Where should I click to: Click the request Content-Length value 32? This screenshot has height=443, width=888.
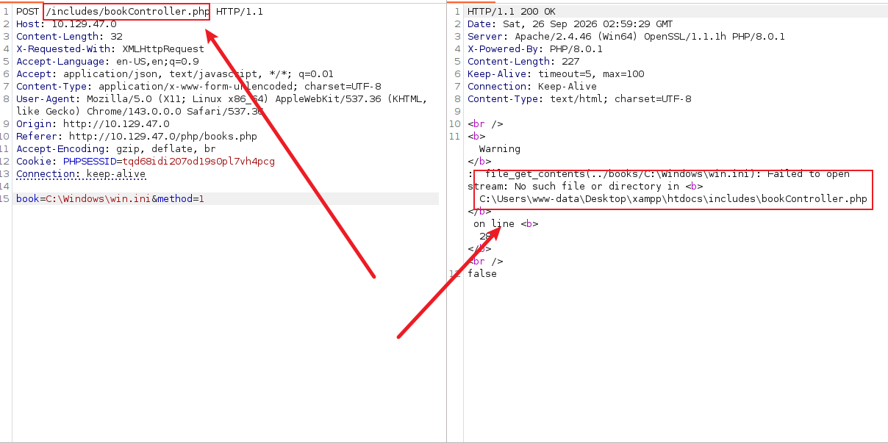coord(116,37)
